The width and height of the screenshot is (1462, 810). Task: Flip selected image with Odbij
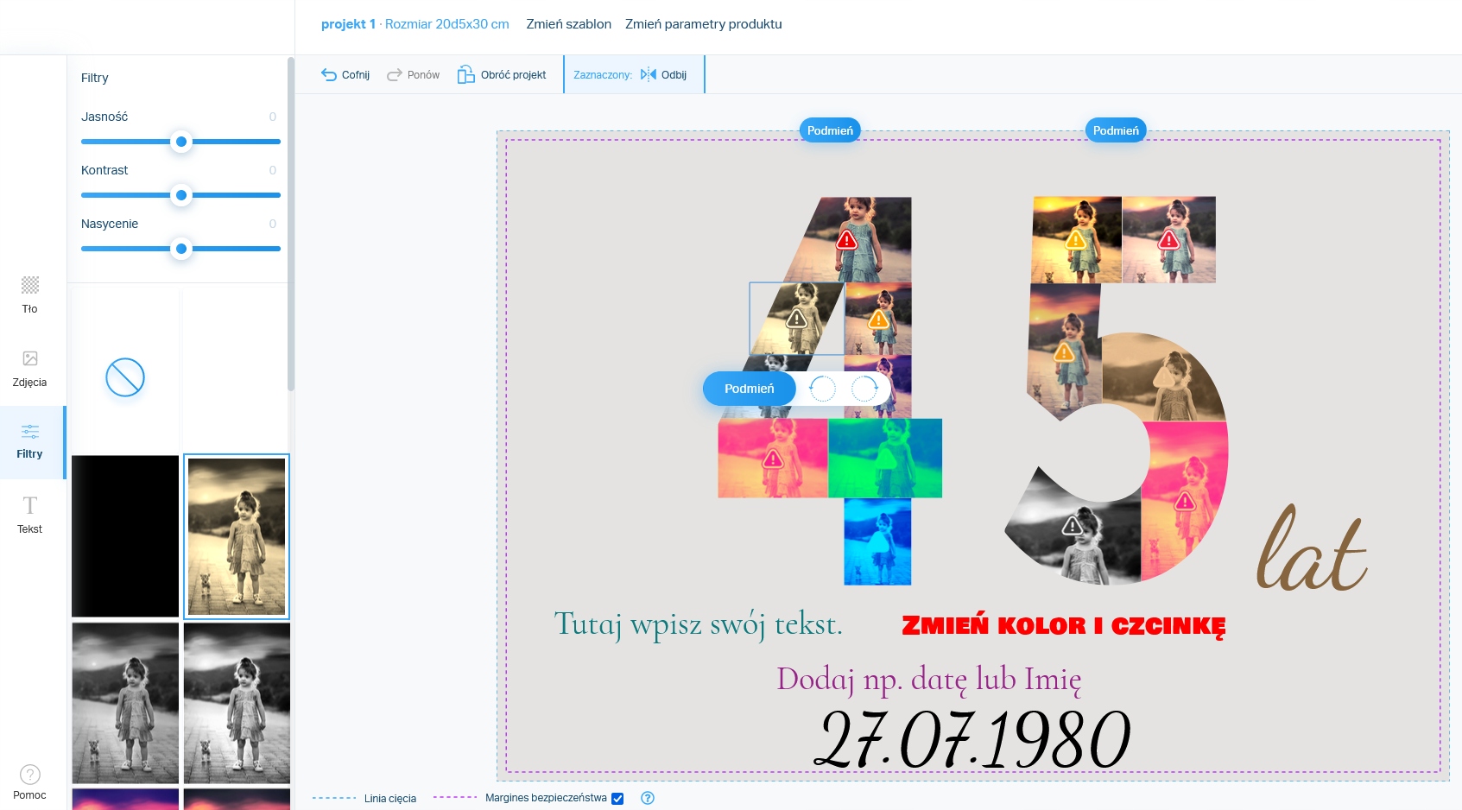click(x=664, y=75)
